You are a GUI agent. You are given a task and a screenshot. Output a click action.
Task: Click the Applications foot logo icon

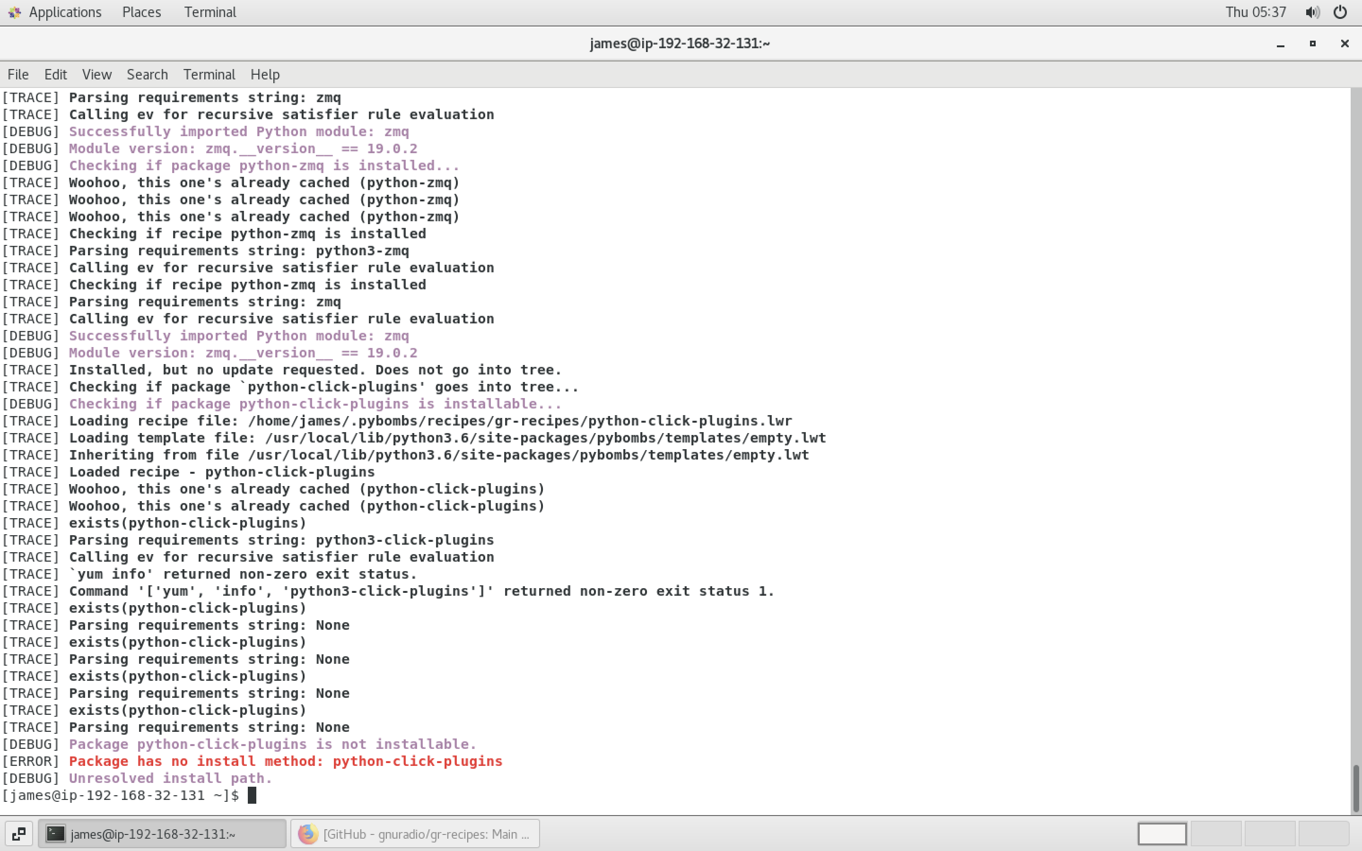pos(15,12)
